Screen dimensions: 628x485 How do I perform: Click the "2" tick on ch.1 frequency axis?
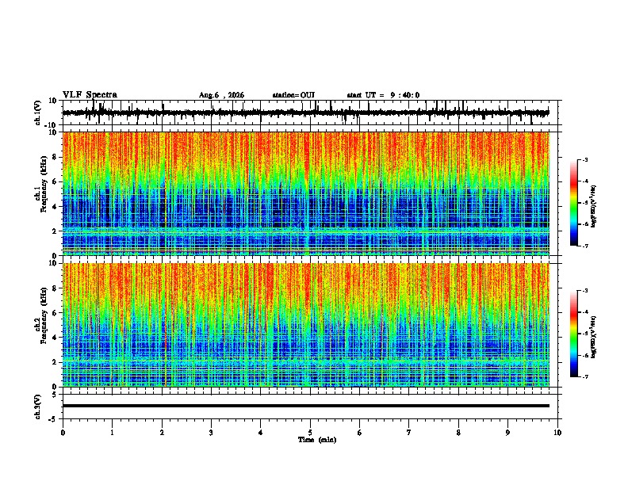pyautogui.click(x=55, y=231)
